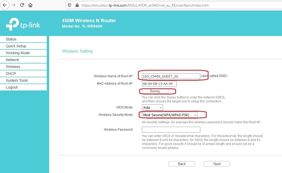Open the Status menu item
This screenshot has width=282, height=173.
23,39
